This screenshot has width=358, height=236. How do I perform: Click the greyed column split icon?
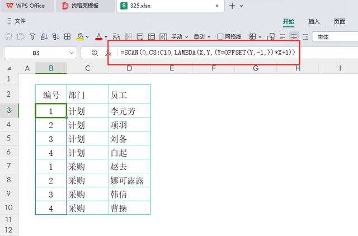click(x=128, y=36)
